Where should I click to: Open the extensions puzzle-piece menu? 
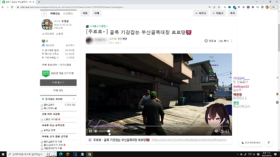pos(253,7)
